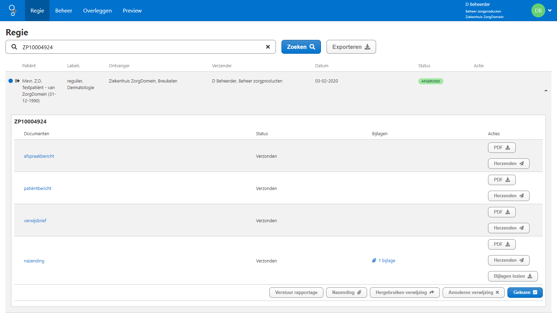This screenshot has height=321, width=557.
Task: Download PDF of verwijsbrief
Action: [502, 212]
